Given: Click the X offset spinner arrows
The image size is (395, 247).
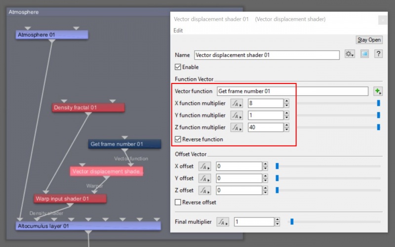Looking at the screenshot, I should click(265, 166).
